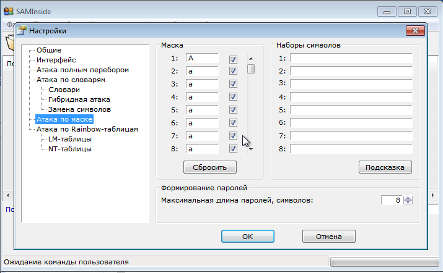Screen dimensions: 443x273
Task: Click mask field 4 input
Action: [202, 97]
